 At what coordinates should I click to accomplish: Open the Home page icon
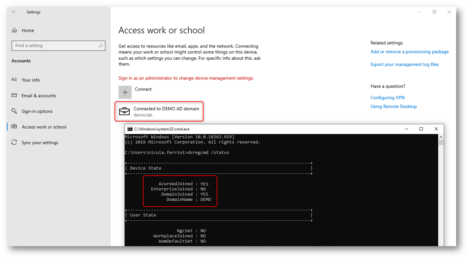click(x=14, y=30)
